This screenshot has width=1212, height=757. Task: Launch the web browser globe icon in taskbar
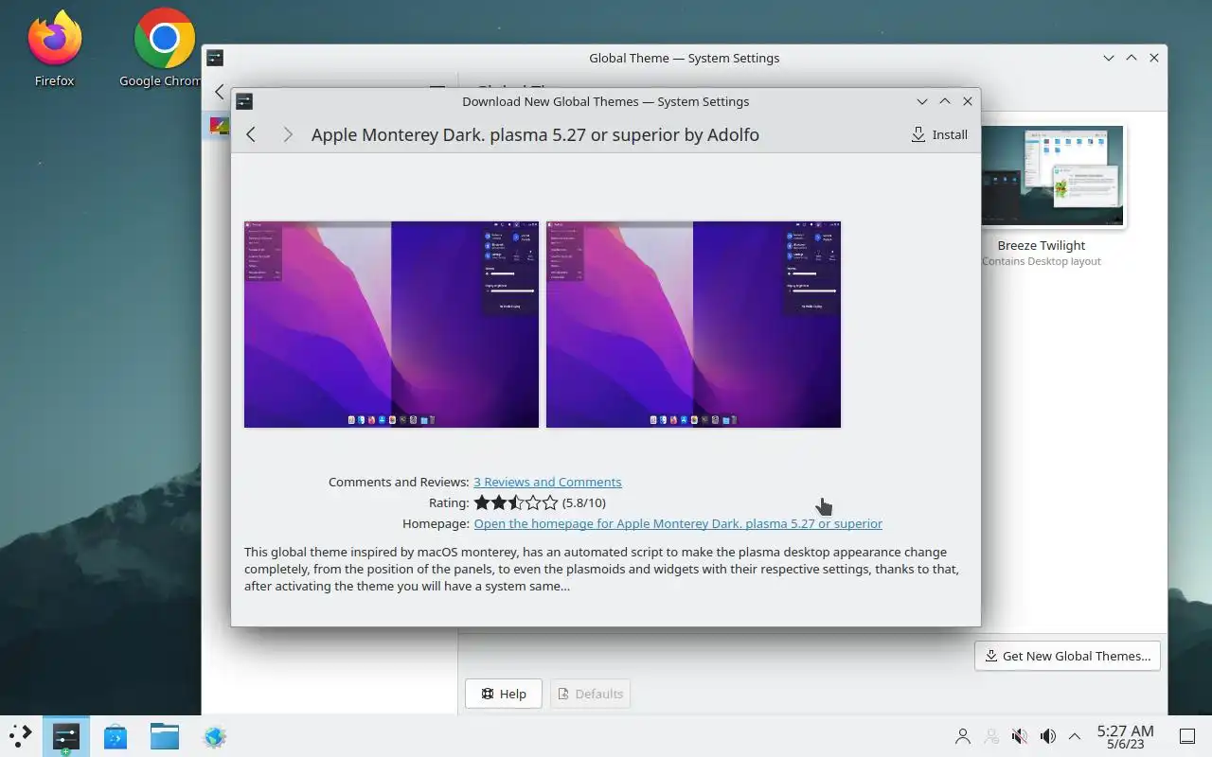point(215,736)
